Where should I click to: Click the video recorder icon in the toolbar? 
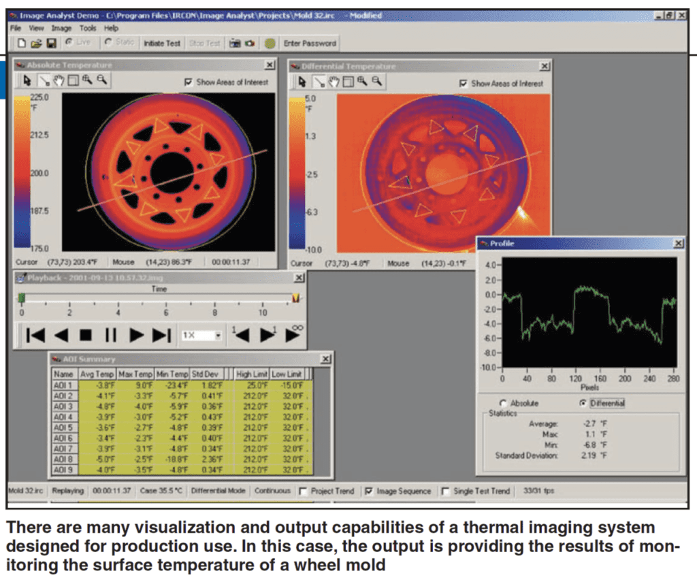coord(234,42)
